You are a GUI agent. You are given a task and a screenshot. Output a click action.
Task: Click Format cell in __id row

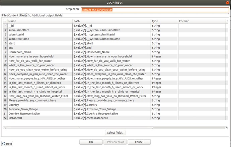202,26
